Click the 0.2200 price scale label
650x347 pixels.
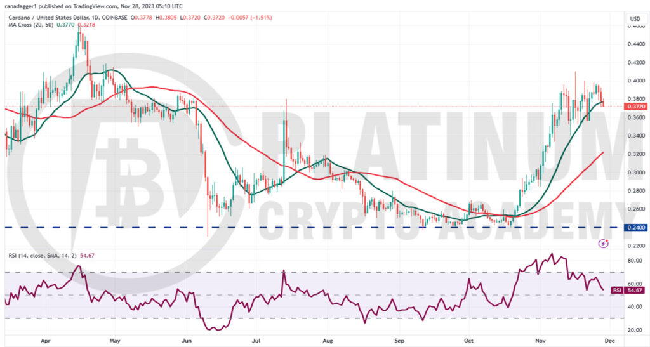coord(636,246)
